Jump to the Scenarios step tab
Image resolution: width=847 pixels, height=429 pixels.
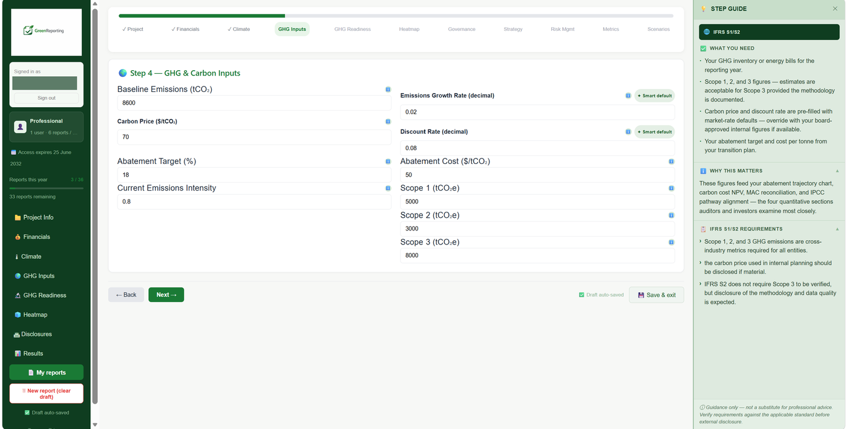[x=658, y=29]
